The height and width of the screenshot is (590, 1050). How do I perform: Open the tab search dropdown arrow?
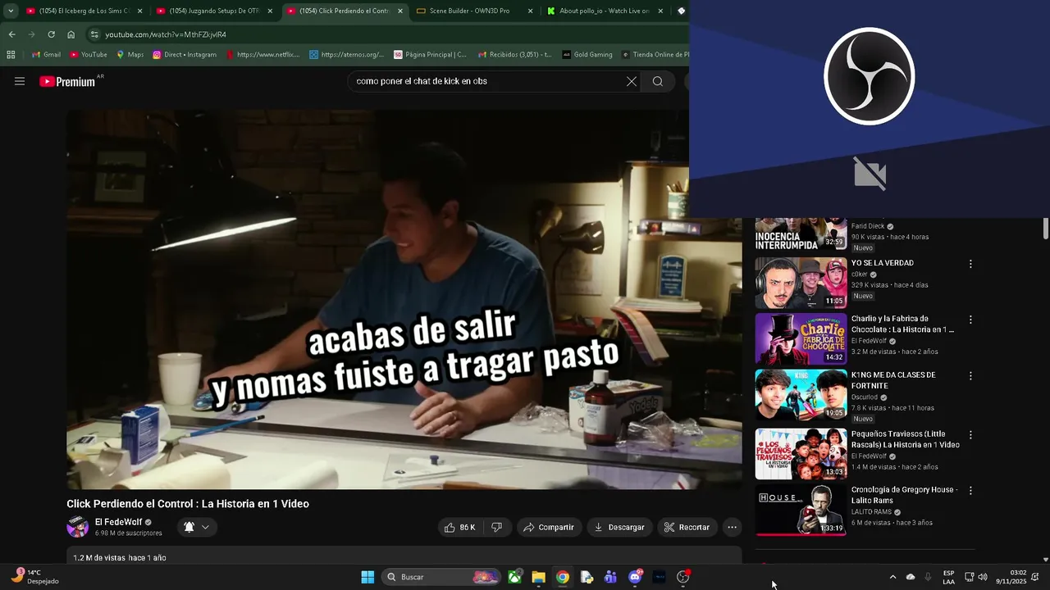[11, 11]
